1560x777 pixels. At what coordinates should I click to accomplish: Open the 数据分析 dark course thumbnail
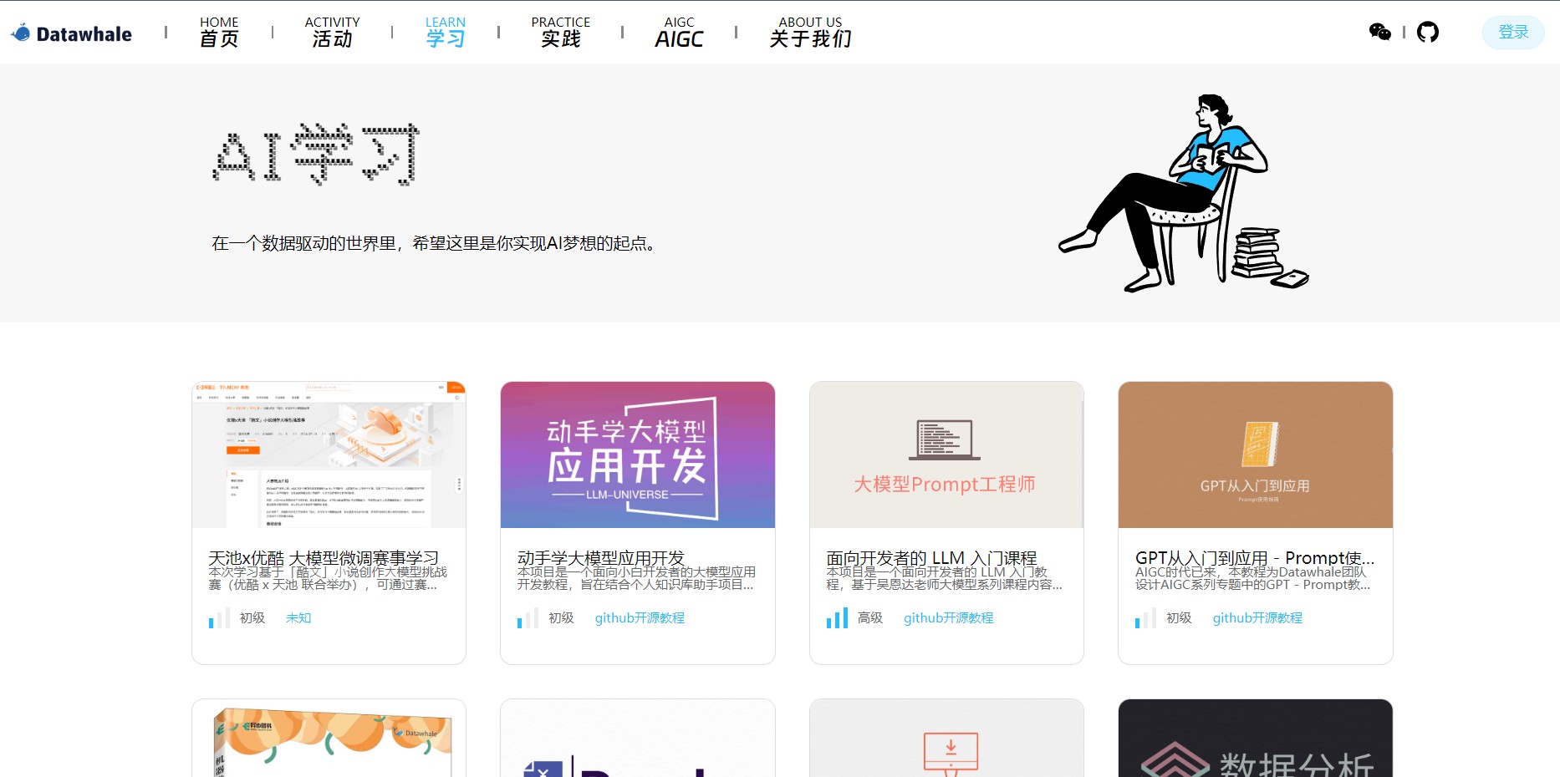click(1256, 739)
